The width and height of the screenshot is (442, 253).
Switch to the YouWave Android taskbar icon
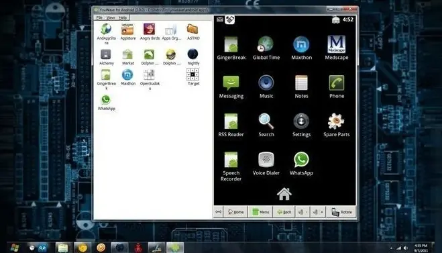pos(175,248)
